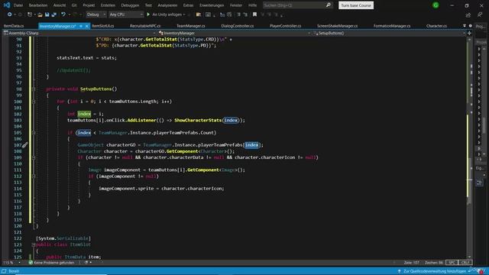Open the Fenster menu
Image resolution: width=489 pixels, height=275 pixels.
tap(236, 5)
